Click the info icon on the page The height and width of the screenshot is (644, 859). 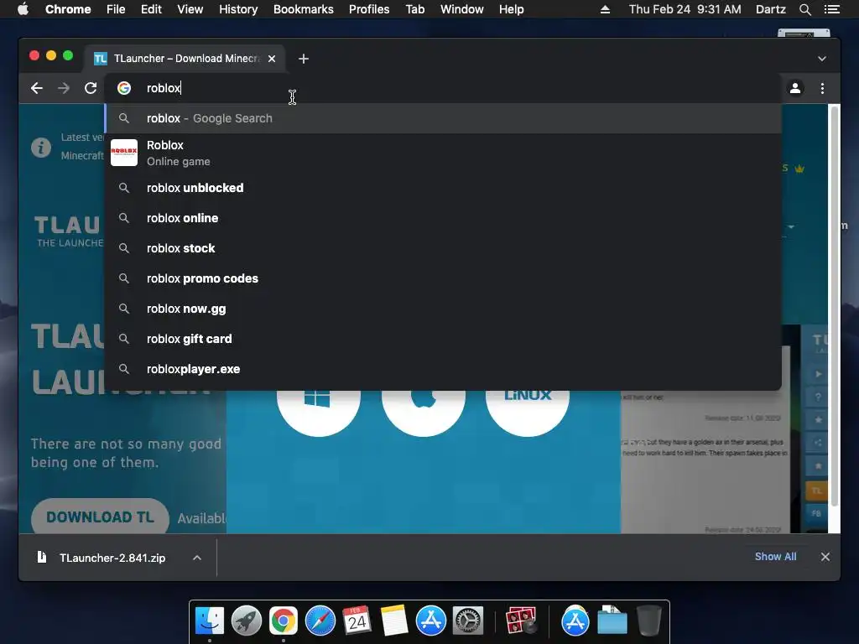coord(41,148)
